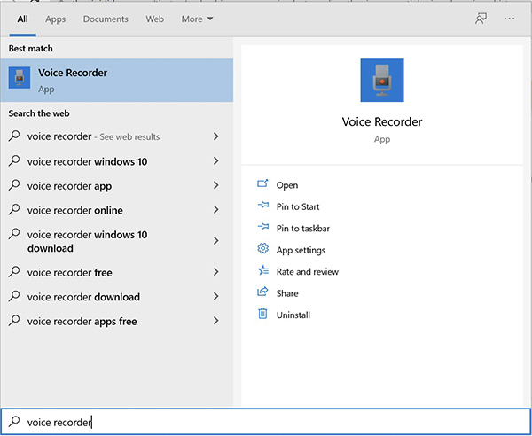Click the trash can Uninstall icon
532x436 pixels.
262,314
